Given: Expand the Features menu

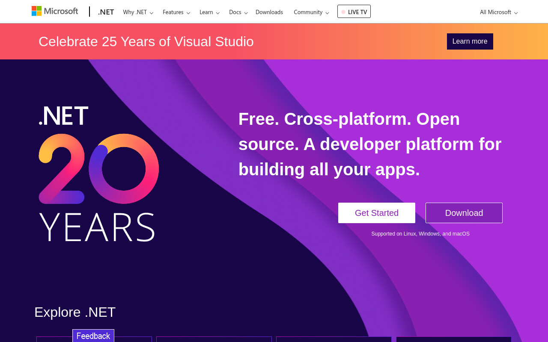Looking at the screenshot, I should 176,12.
